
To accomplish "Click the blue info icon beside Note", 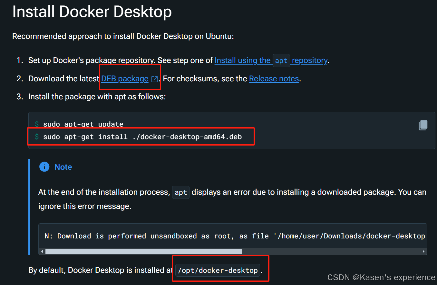I will click(x=44, y=167).
